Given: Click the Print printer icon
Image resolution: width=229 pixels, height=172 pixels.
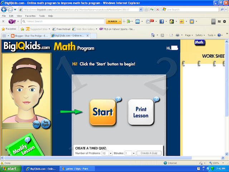Looking at the screenshot, I should coord(177,35).
